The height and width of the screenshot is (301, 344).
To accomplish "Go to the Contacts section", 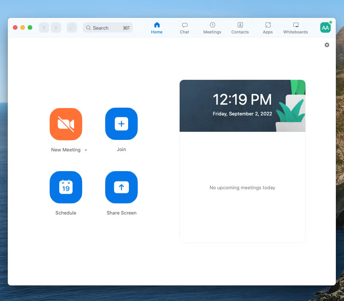I will [240, 28].
